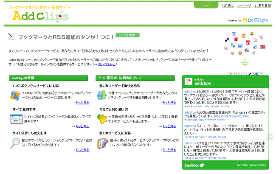Click the すべて無料です heading
Viewport: 276px width, 174px height.
pos(24,109)
